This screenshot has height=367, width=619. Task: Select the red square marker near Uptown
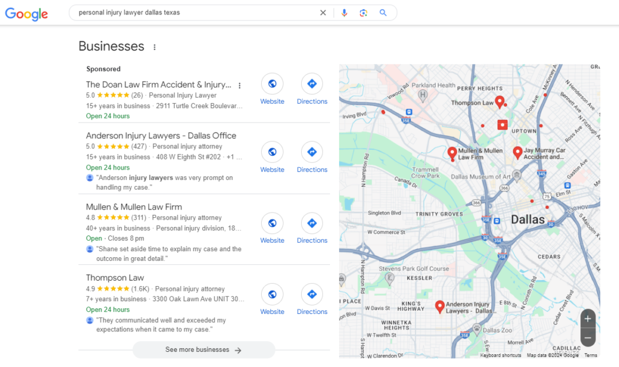coord(502,125)
